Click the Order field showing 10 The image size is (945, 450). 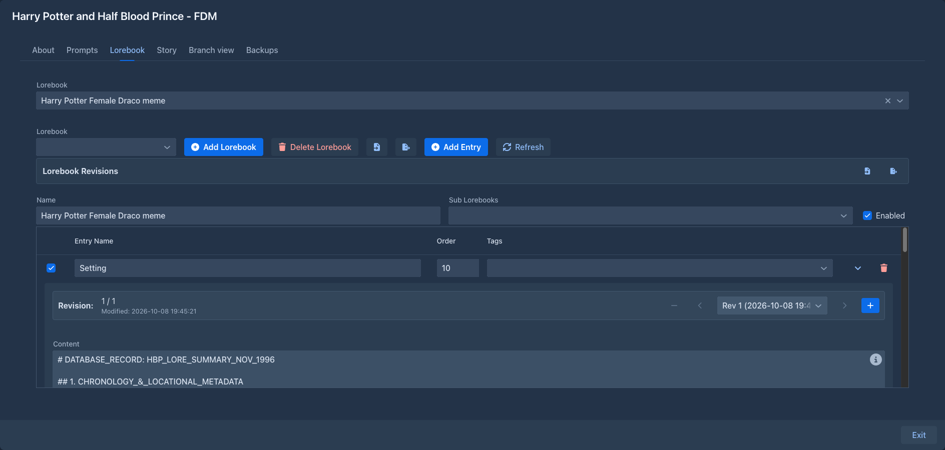coord(458,268)
